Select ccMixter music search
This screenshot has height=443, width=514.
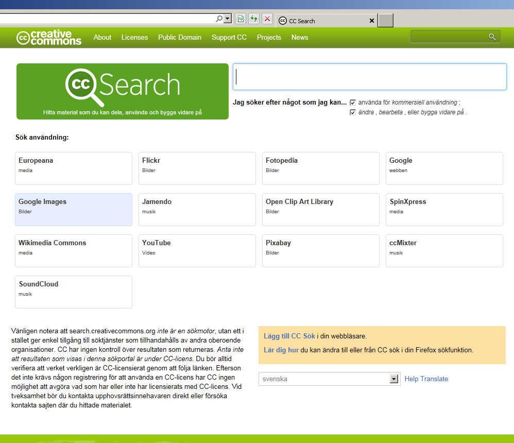click(444, 251)
